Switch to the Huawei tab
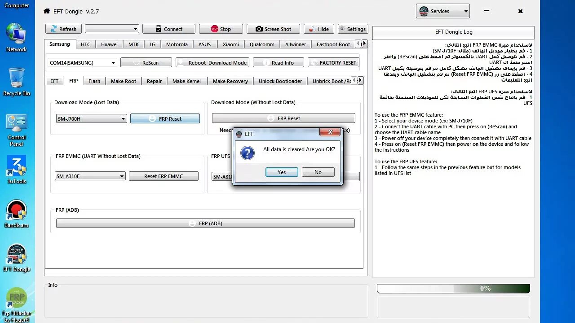The width and height of the screenshot is (575, 323). [x=109, y=44]
